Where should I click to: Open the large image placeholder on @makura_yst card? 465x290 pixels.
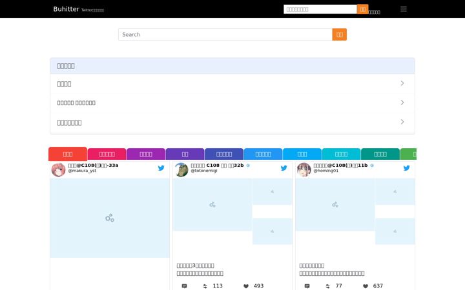coord(110,218)
